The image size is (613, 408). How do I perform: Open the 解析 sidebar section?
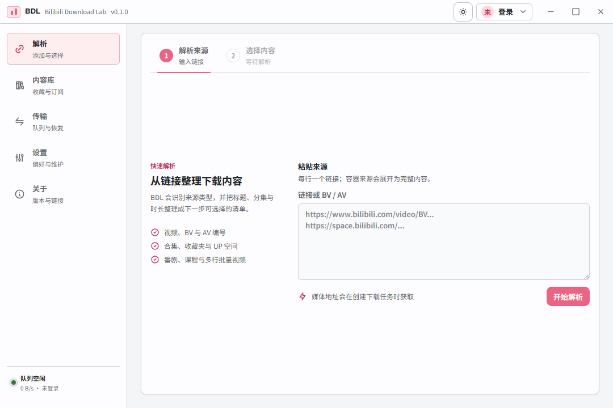coord(64,49)
